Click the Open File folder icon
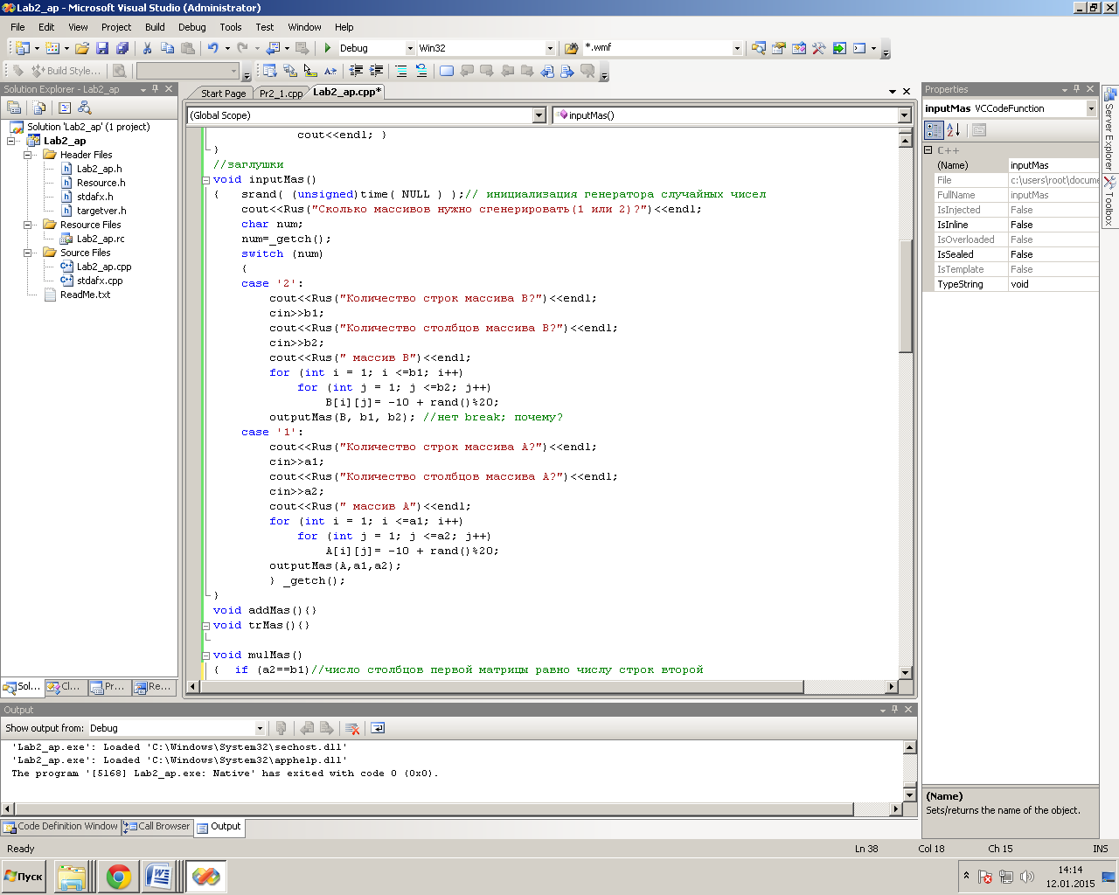Image resolution: width=1119 pixels, height=895 pixels. click(x=82, y=48)
